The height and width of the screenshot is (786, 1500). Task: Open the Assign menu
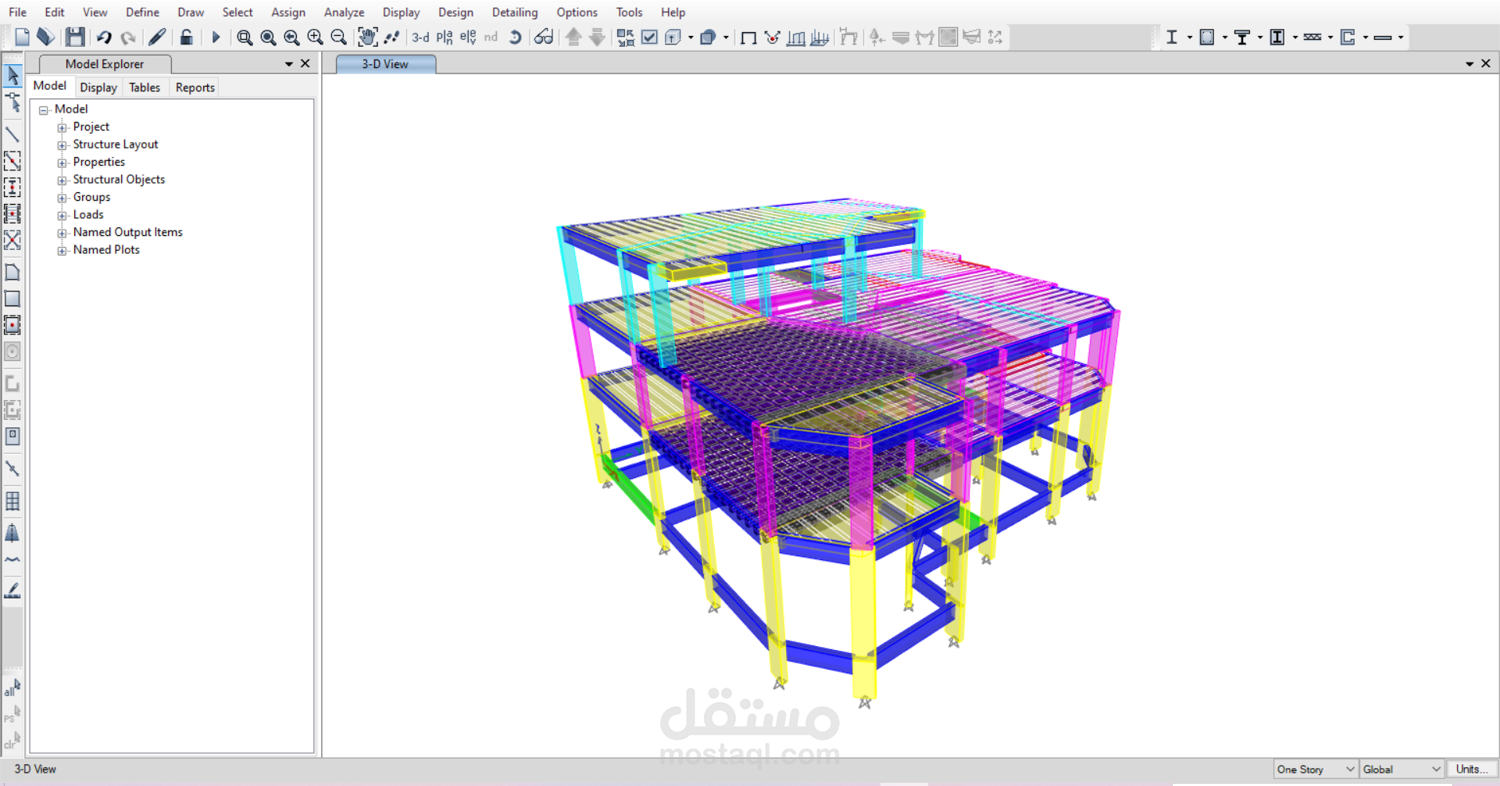[x=288, y=13]
